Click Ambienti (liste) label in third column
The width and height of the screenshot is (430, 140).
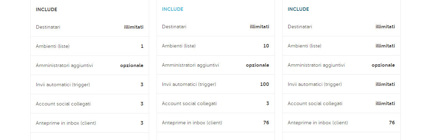coord(305,46)
